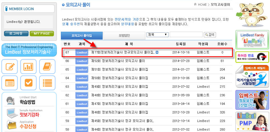Screen dimensions: 270x132
Task: Open 제45회 정보처리기술사 정규 모의고사 post
Action: [x=123, y=121]
